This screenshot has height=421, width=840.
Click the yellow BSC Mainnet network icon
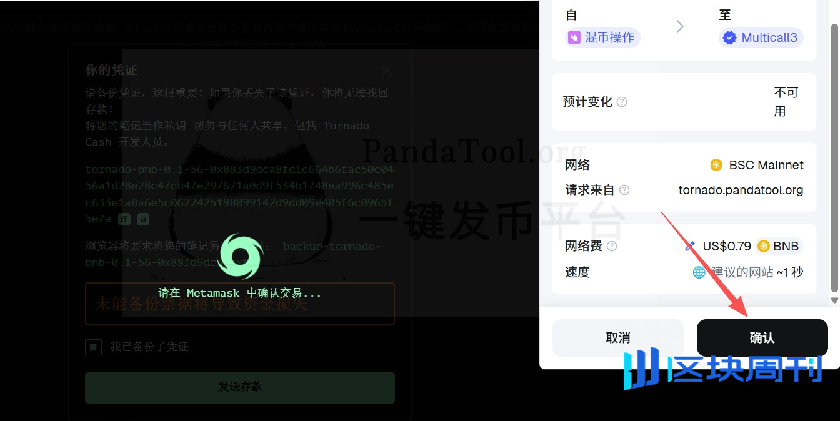[x=716, y=165]
